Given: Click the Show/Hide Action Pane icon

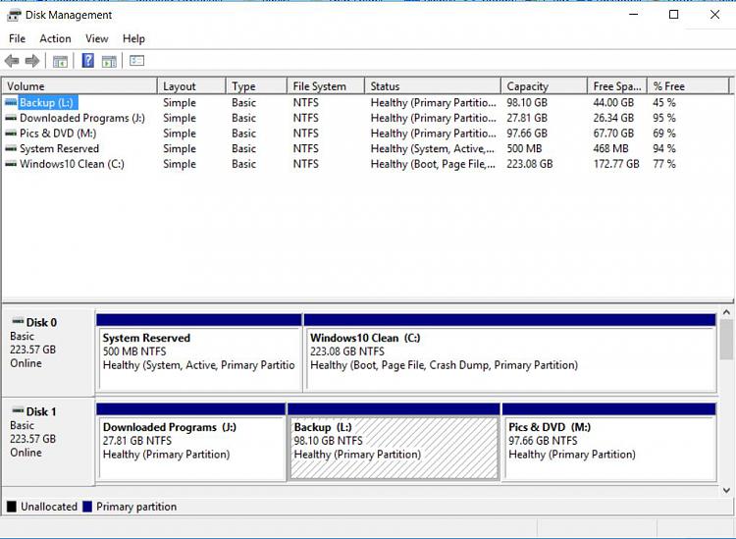Looking at the screenshot, I should pos(109,61).
